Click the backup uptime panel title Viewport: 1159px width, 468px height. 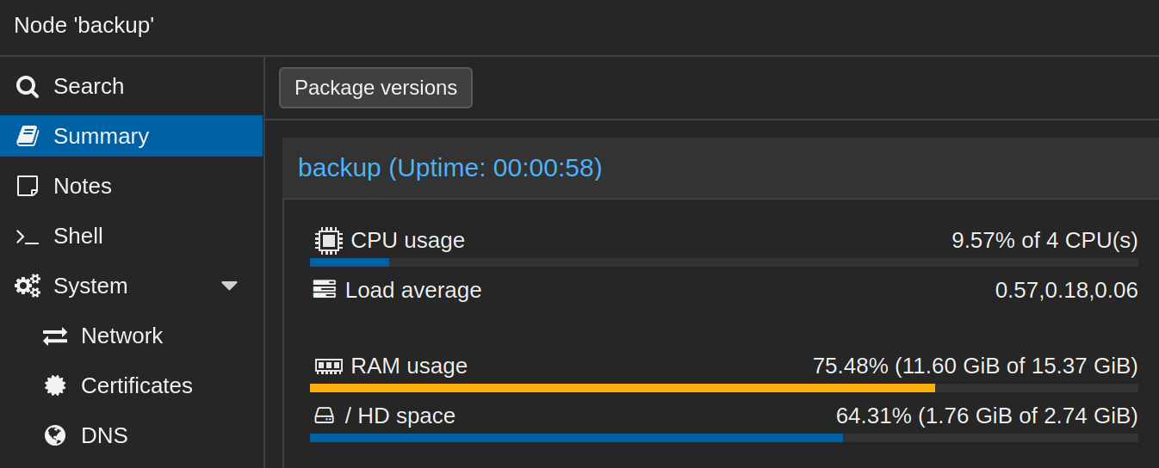click(449, 168)
